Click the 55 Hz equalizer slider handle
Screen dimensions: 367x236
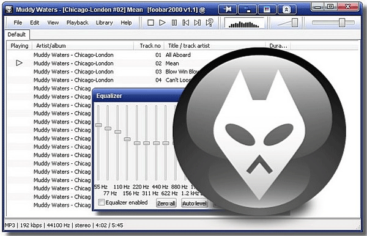tap(98, 125)
